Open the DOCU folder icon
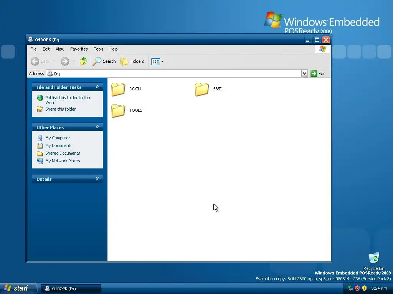Image resolution: width=393 pixels, height=294 pixels. coord(118,89)
